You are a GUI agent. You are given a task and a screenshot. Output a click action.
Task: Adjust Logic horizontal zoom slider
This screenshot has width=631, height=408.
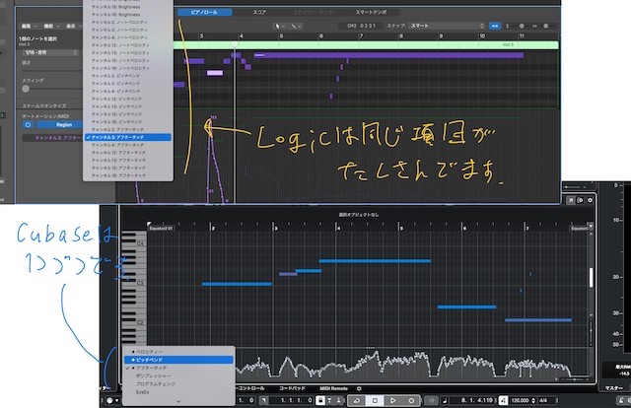pos(545,26)
